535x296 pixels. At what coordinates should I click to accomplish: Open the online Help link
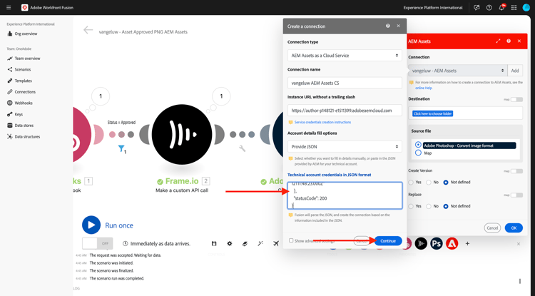[424, 88]
